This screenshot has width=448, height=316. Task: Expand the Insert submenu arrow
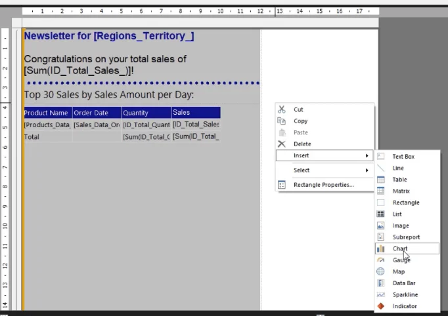(x=367, y=155)
